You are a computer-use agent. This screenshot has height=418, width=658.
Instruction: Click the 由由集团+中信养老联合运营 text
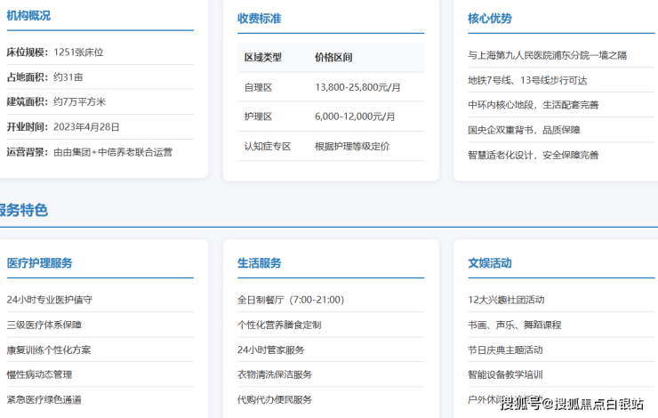[x=113, y=151]
